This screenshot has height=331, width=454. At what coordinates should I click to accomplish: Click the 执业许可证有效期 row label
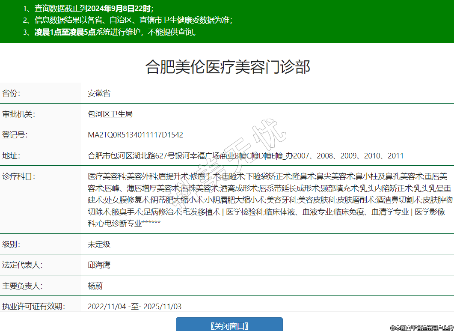[33, 307]
